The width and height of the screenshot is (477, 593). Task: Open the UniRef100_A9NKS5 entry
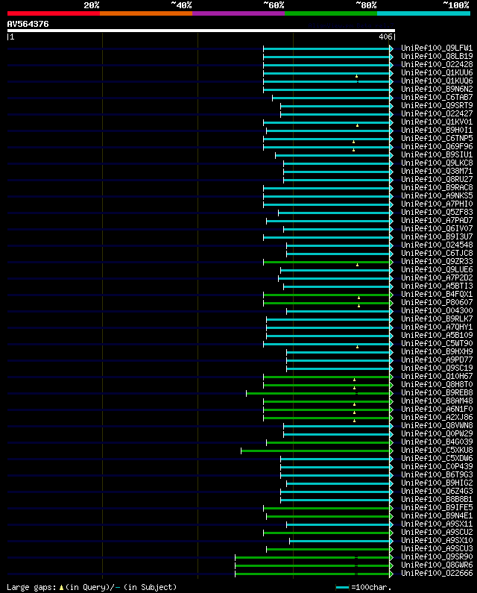pos(437,196)
